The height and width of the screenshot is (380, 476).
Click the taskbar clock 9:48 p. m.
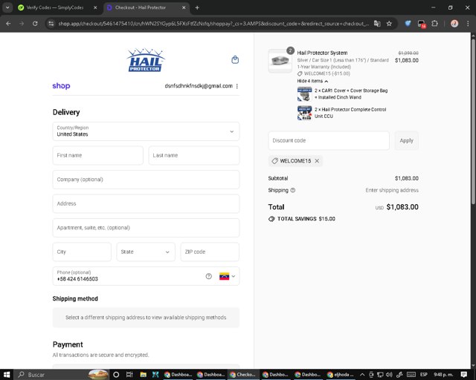[443, 375]
